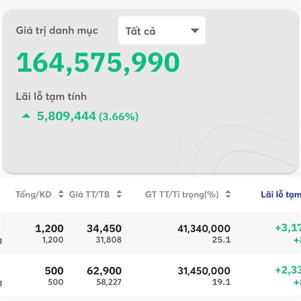
Task: Click the sort icon next to Giá TT/TB
Action: click(x=119, y=195)
